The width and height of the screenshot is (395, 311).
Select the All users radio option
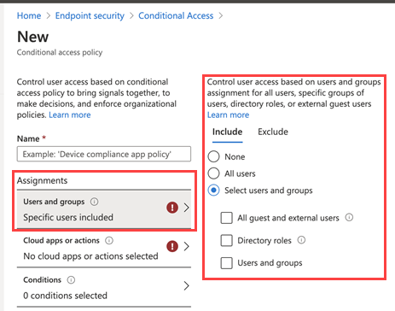pyautogui.click(x=213, y=173)
